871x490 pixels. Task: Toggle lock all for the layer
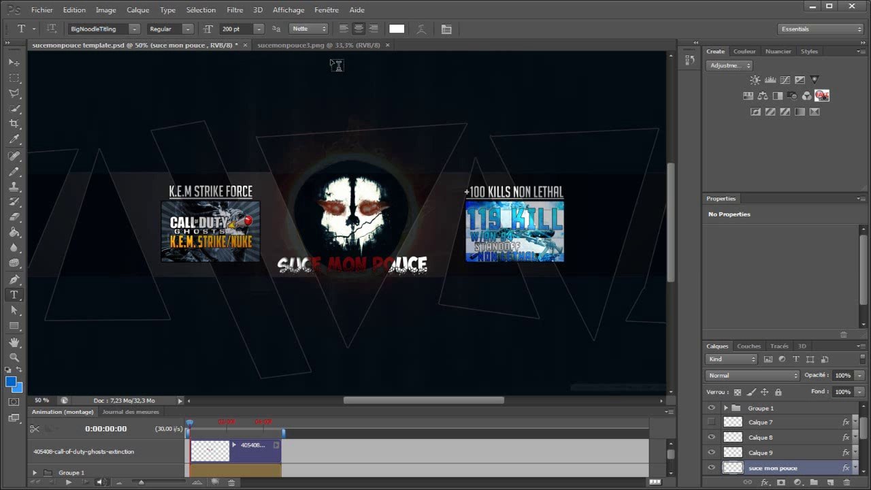[778, 392]
